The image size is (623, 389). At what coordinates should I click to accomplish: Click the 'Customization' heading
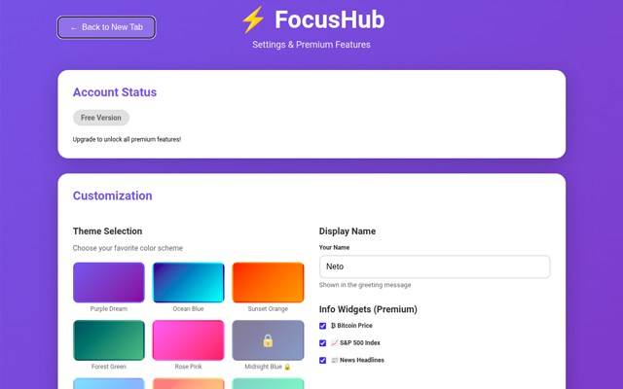point(113,195)
